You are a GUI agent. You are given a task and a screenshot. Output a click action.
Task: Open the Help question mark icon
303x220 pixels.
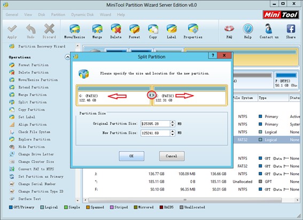tap(248, 29)
